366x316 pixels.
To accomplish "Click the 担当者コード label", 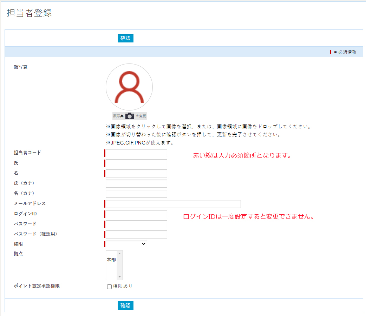I will pyautogui.click(x=27, y=153).
